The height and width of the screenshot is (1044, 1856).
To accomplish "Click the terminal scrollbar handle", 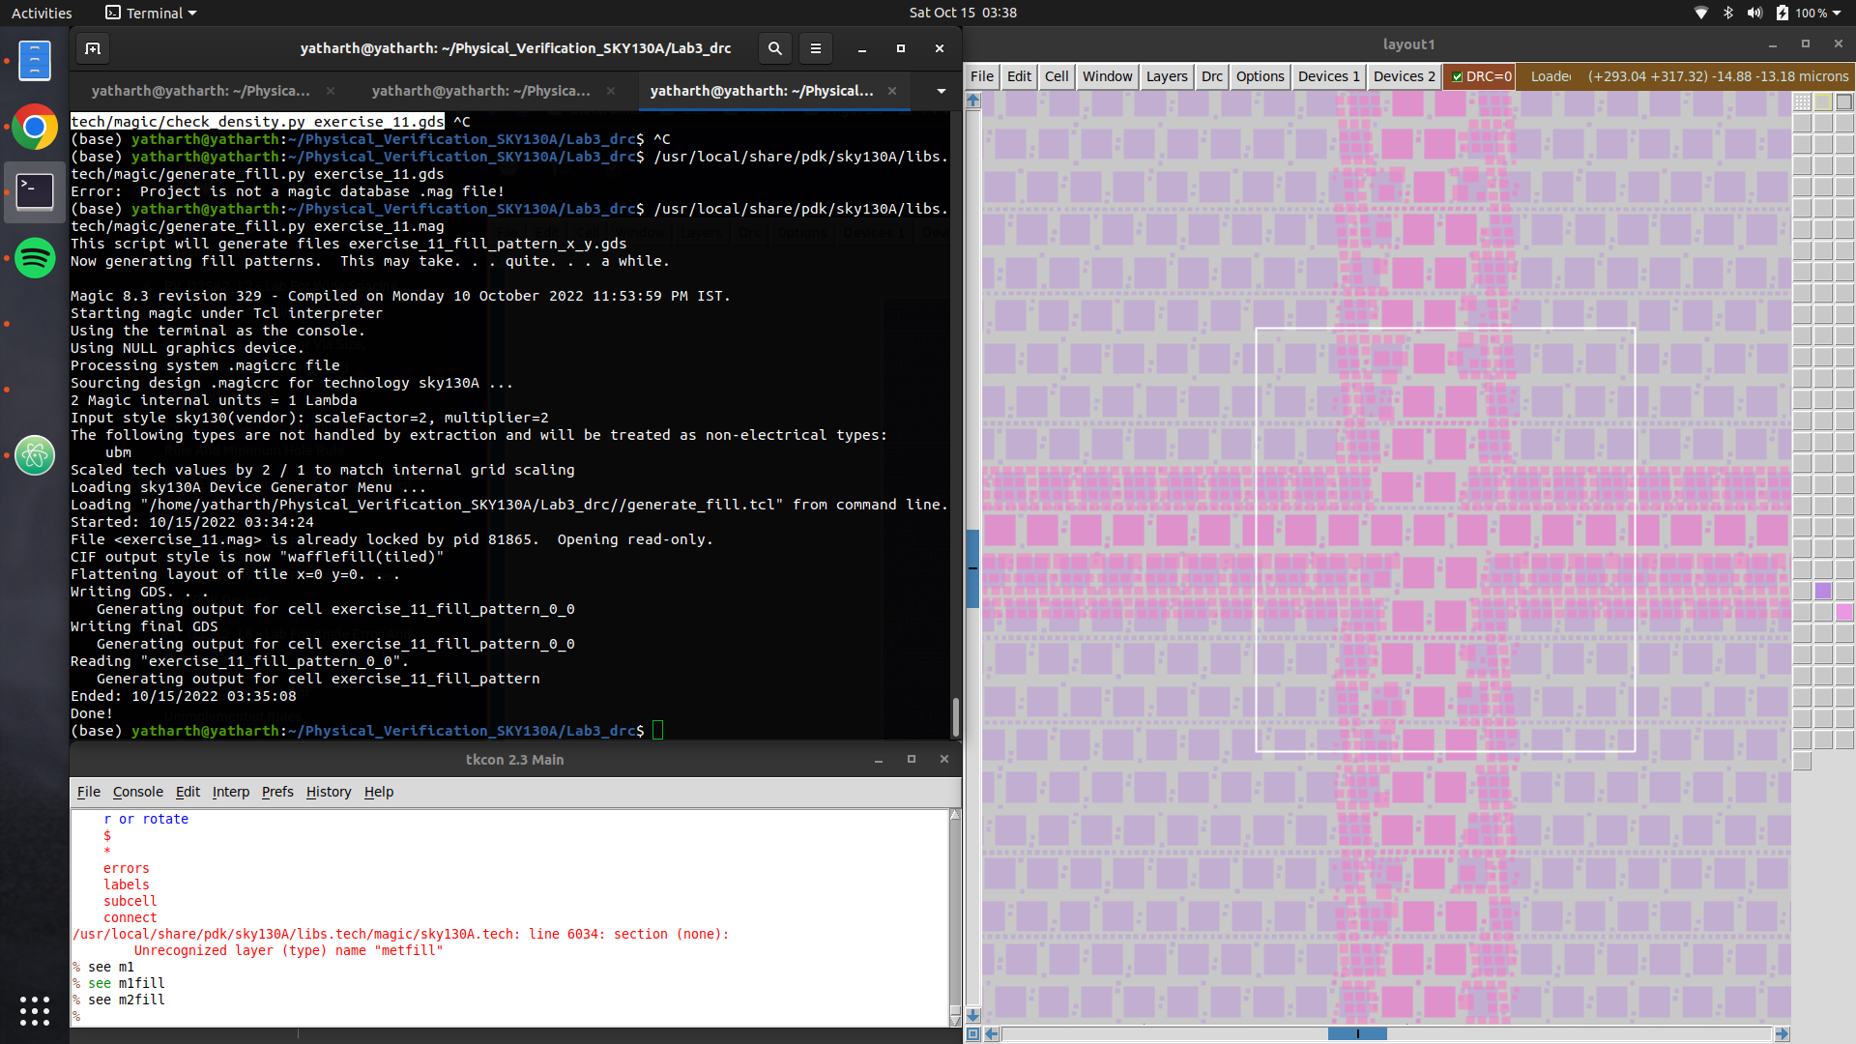I will tap(955, 717).
